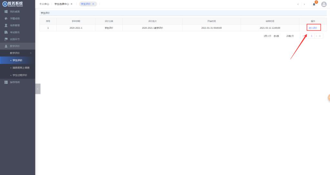Close the 学生选课中心 tab
This screenshot has width=330, height=175.
(x=71, y=4)
